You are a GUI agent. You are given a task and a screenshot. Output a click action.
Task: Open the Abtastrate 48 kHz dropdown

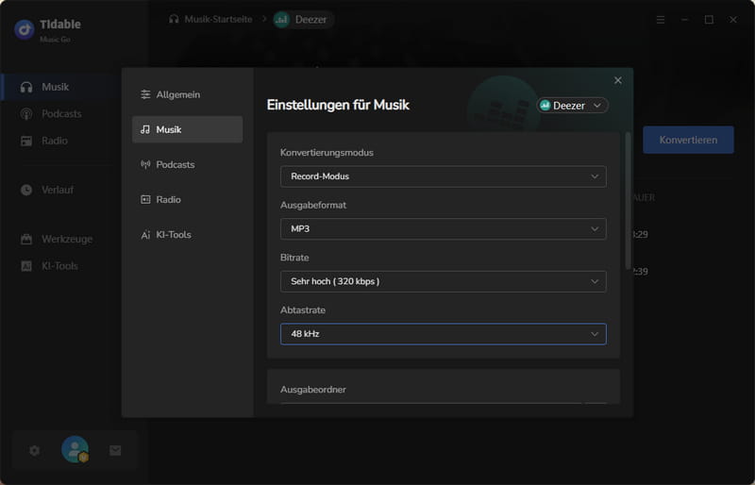443,334
